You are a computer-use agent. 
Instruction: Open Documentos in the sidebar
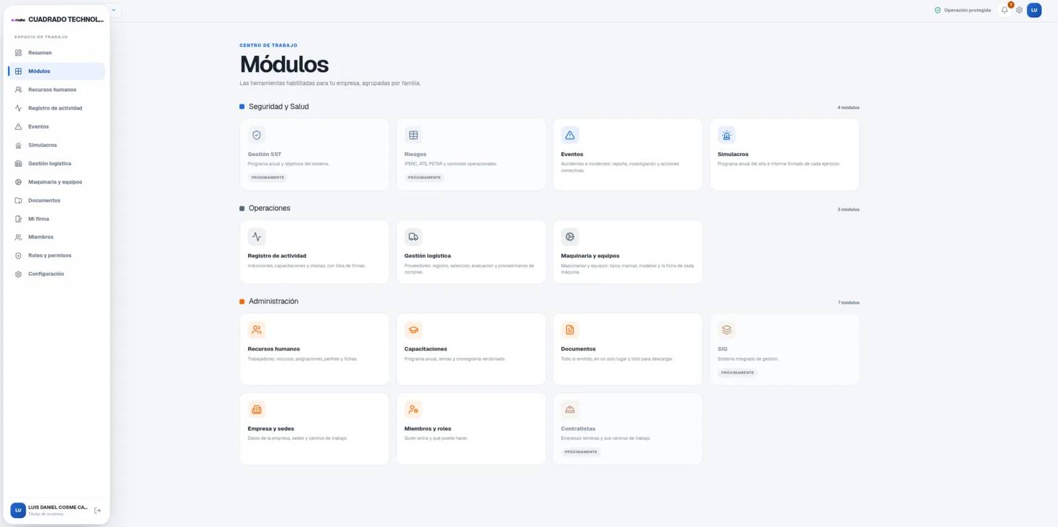tap(57, 201)
